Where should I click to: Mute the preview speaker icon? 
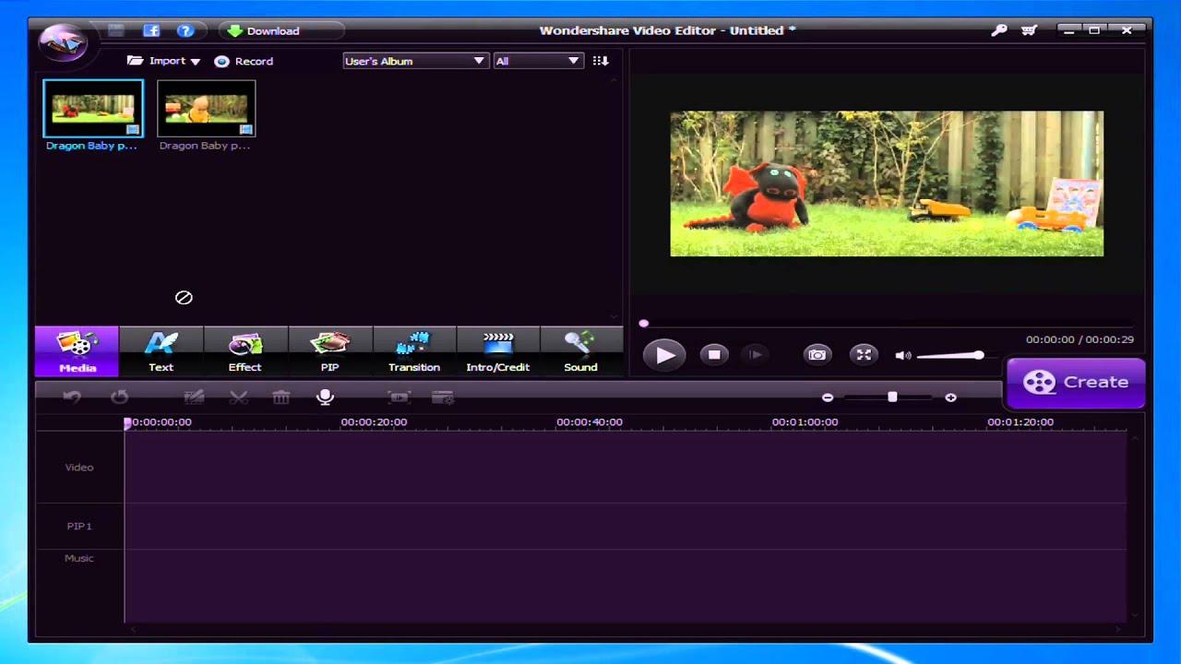[x=902, y=355]
